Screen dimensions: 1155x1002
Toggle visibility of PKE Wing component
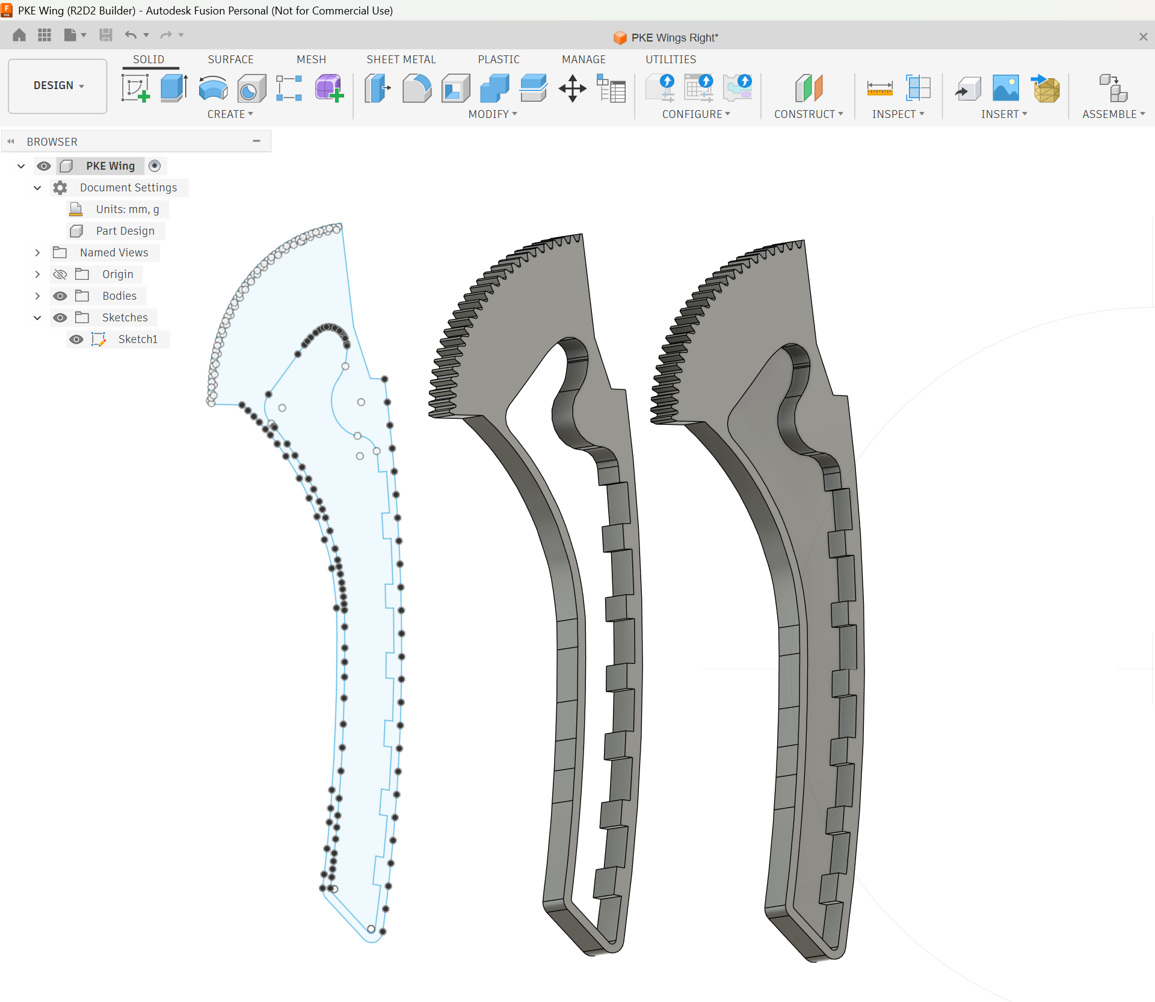coord(44,166)
